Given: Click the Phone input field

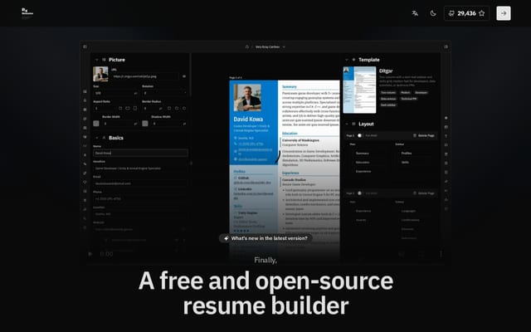Looking at the screenshot, I should coord(140,198).
